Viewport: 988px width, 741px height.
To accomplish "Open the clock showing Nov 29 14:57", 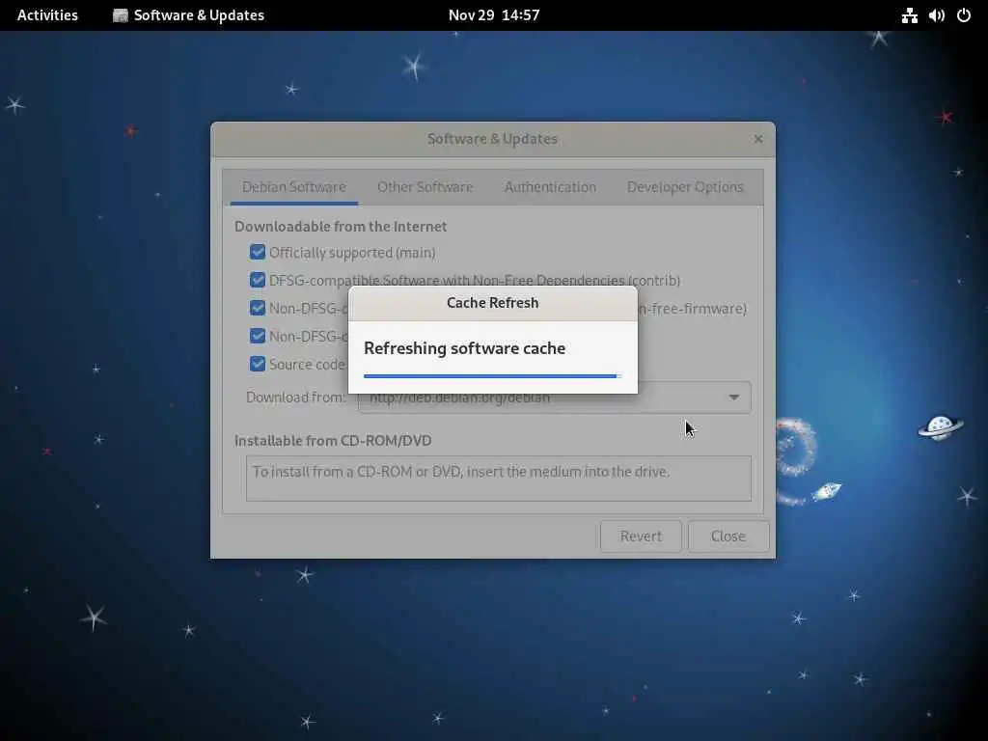I will [494, 15].
